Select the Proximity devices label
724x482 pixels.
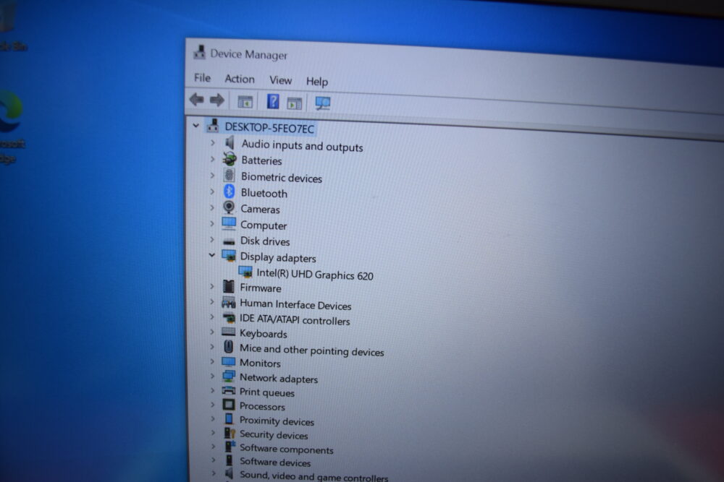pyautogui.click(x=277, y=421)
